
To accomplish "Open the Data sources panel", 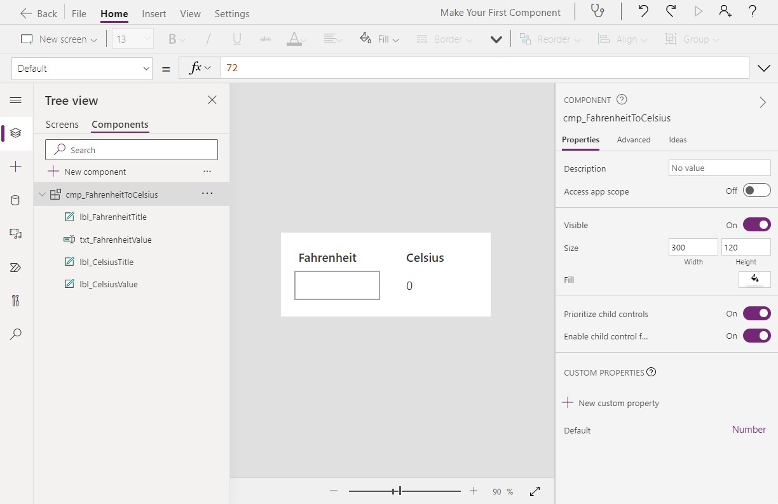I will [x=16, y=200].
